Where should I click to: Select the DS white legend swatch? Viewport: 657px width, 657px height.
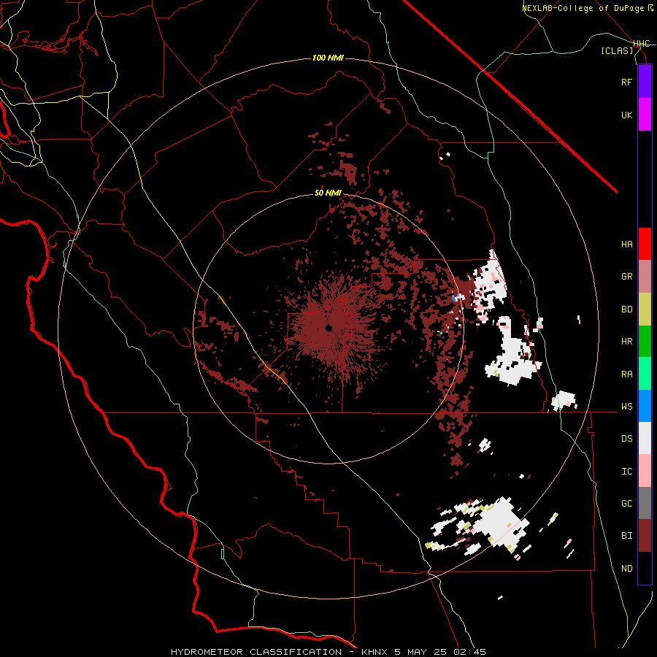point(645,438)
